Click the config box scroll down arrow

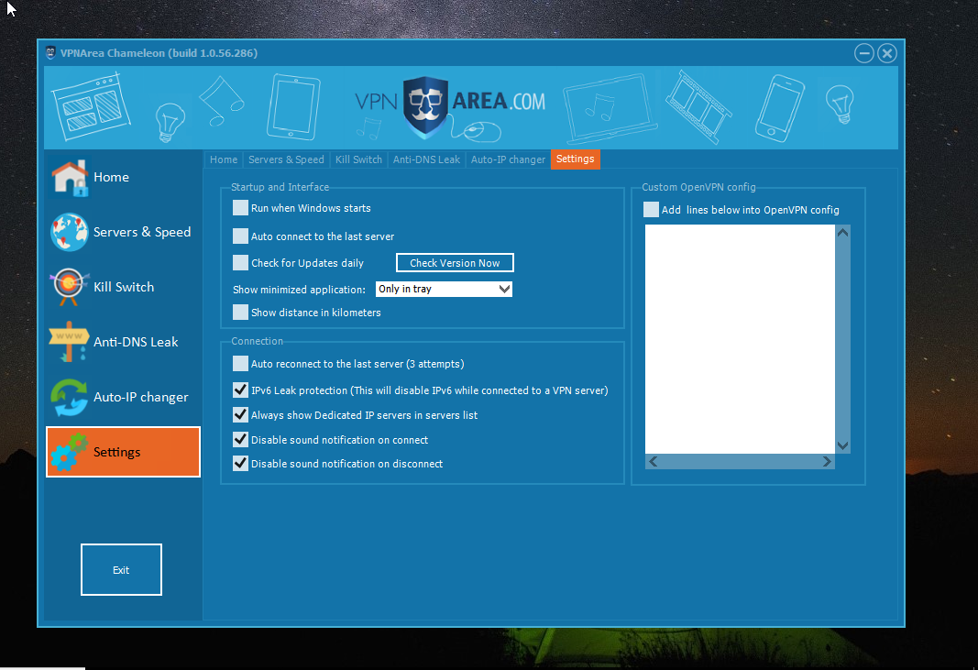[x=842, y=445]
